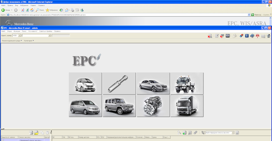The width and height of the screenshot is (272, 141).
Task: Open the 'Опции' menu
Action: (x=9, y=31)
